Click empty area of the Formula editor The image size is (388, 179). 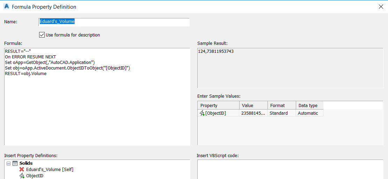97,111
